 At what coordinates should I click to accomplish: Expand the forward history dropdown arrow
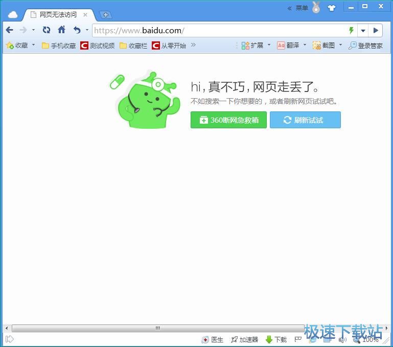[33, 30]
